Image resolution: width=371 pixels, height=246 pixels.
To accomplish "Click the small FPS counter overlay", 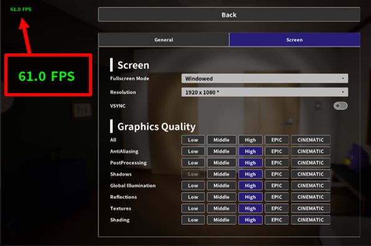I will click(x=21, y=9).
